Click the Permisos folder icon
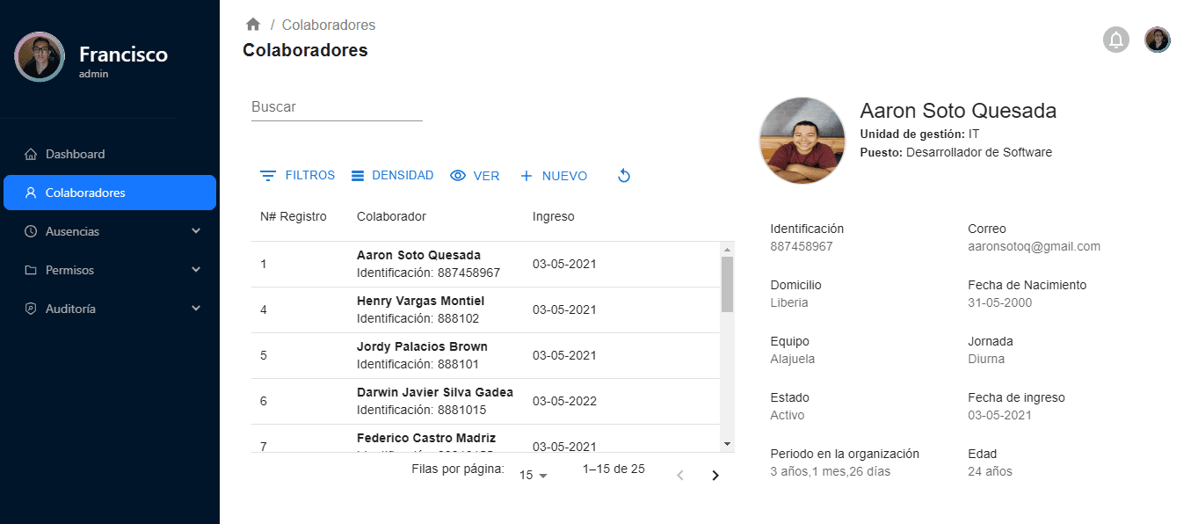 click(x=31, y=270)
